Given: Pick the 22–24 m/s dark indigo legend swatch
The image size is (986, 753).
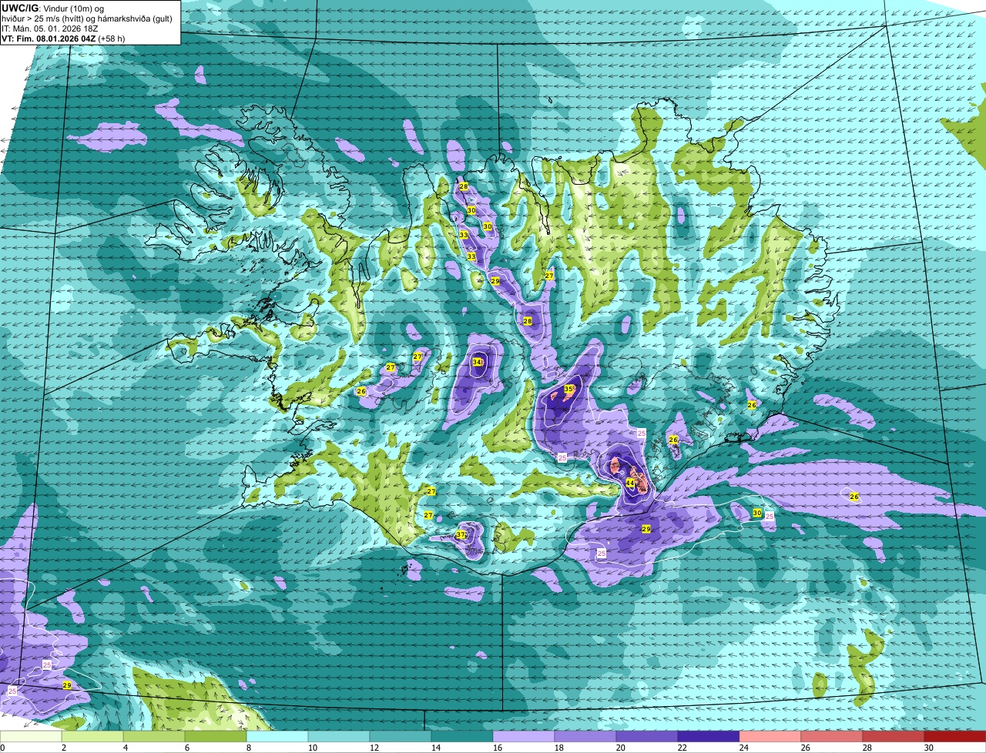Looking at the screenshot, I should click(709, 737).
